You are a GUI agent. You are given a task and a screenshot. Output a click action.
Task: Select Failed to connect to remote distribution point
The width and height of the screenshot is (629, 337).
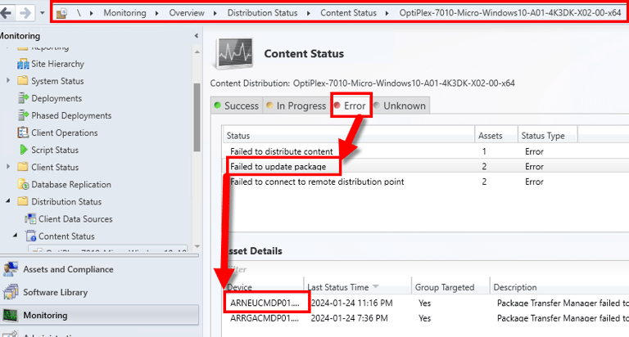pyautogui.click(x=426, y=182)
